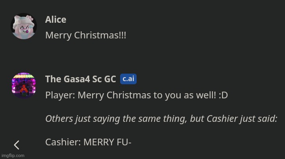This screenshot has height=159, width=285.
Task: Go back using the left chevron arrow
Action: point(16,145)
